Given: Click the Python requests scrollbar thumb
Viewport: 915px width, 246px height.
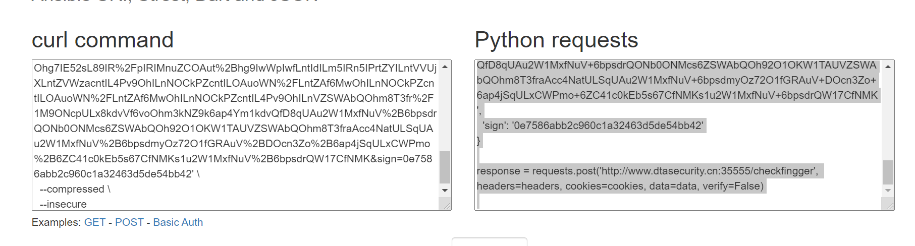Looking at the screenshot, I should coord(888,172).
